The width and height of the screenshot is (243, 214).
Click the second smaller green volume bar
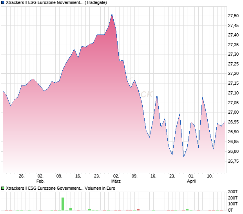click(71, 209)
